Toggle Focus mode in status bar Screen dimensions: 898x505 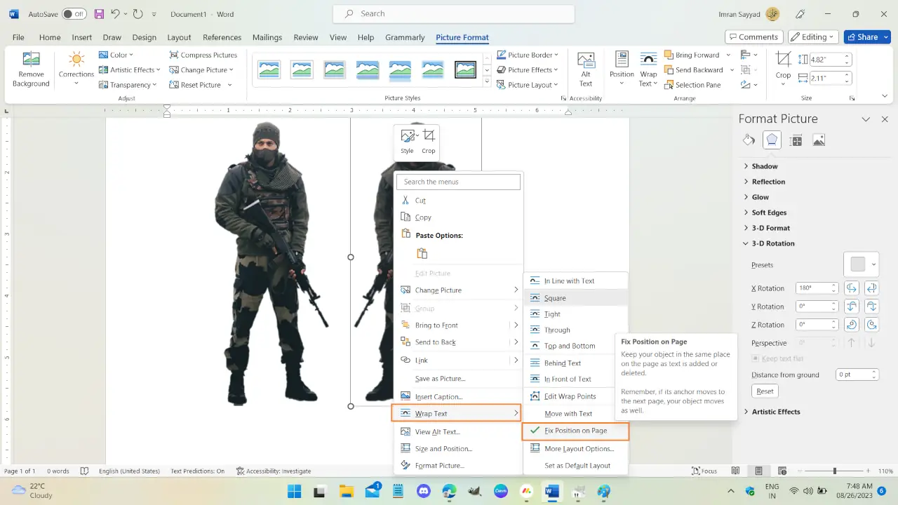pyautogui.click(x=704, y=471)
